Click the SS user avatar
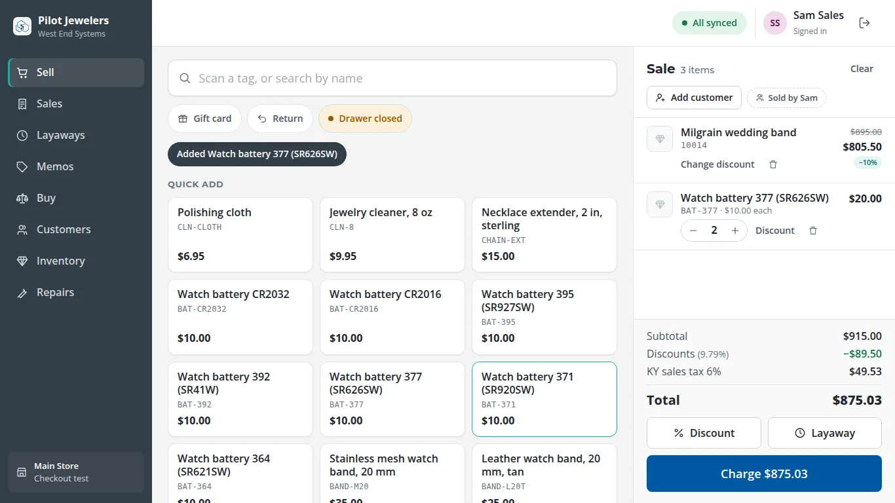 point(775,23)
